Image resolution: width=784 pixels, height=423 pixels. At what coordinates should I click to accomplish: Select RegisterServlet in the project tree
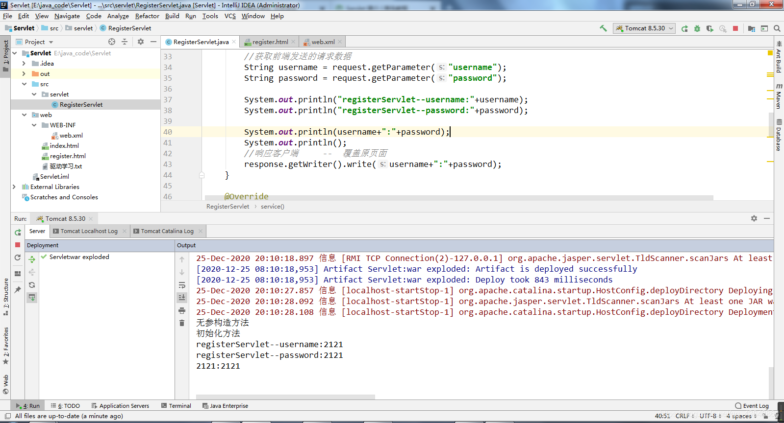point(81,104)
